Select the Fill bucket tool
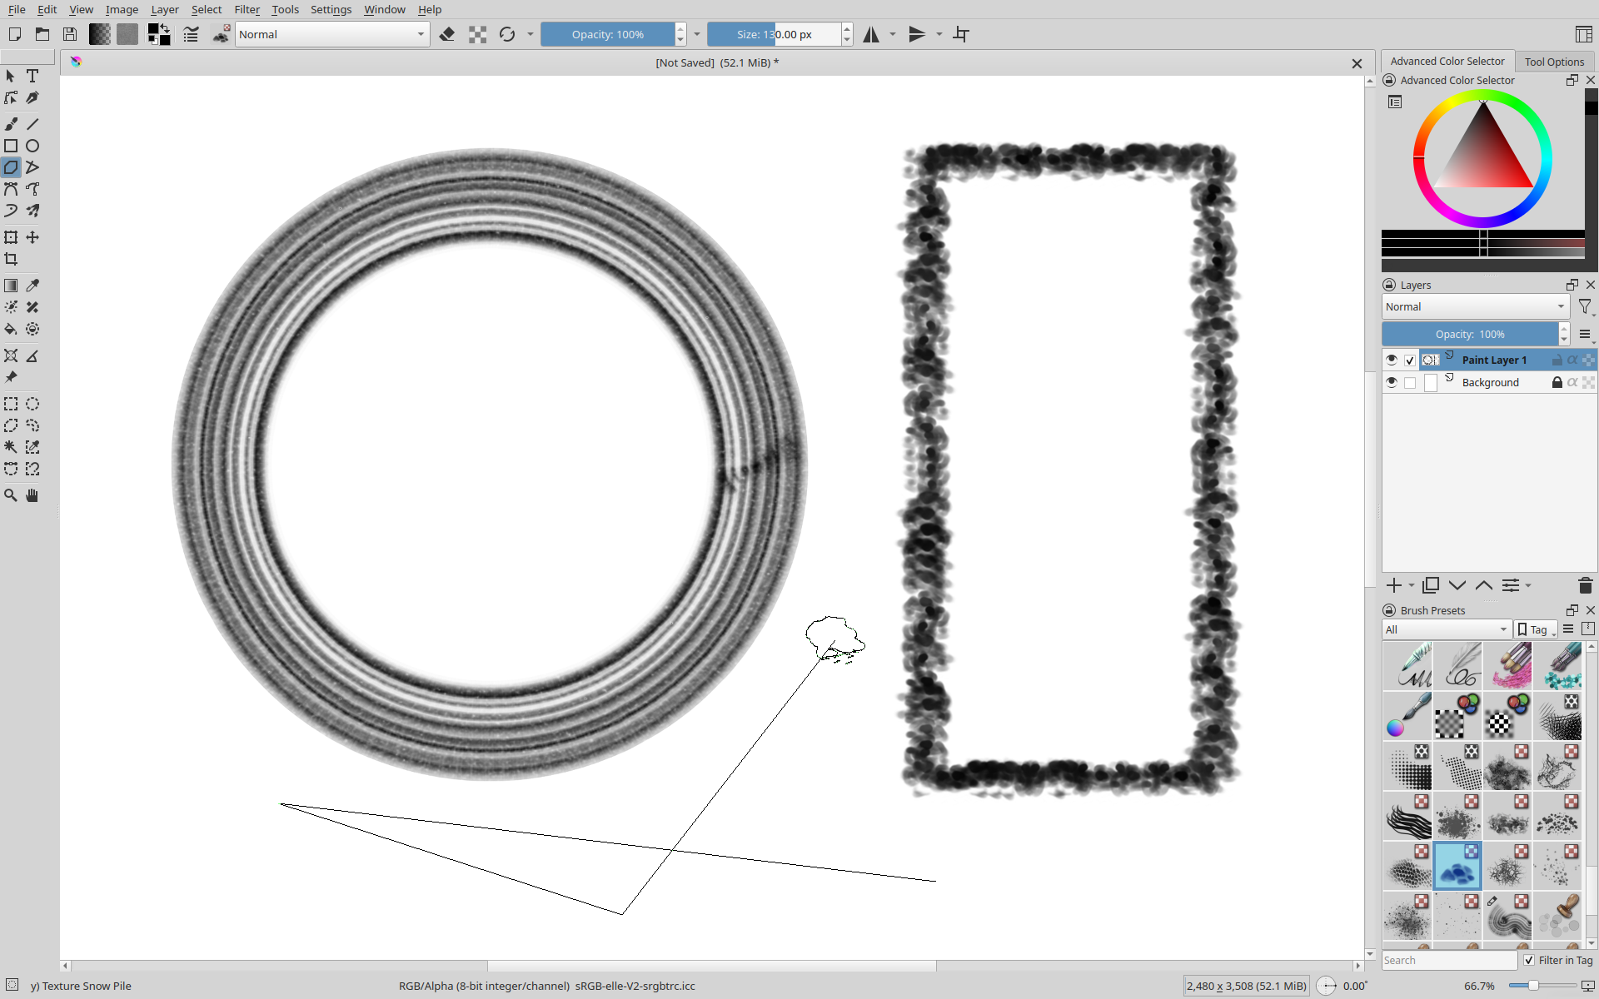 click(x=11, y=330)
